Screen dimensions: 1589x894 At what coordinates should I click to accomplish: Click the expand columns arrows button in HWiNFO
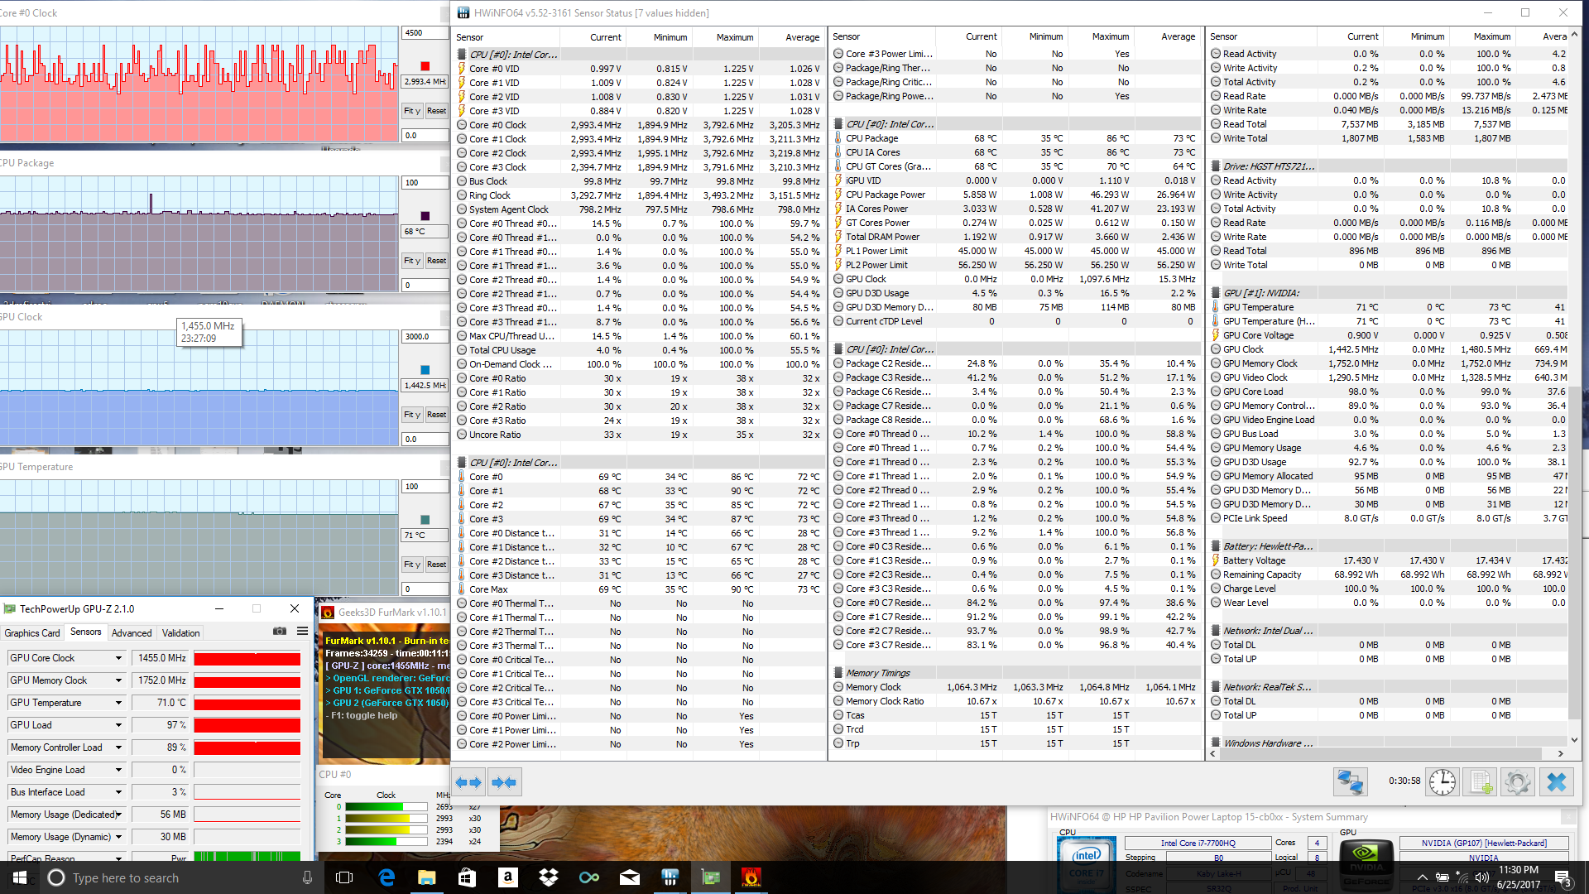coord(469,782)
